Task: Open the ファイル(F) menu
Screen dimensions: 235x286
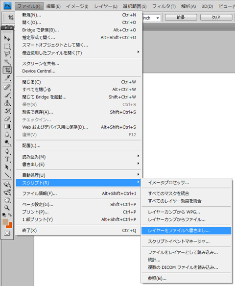Action: [x=29, y=6]
